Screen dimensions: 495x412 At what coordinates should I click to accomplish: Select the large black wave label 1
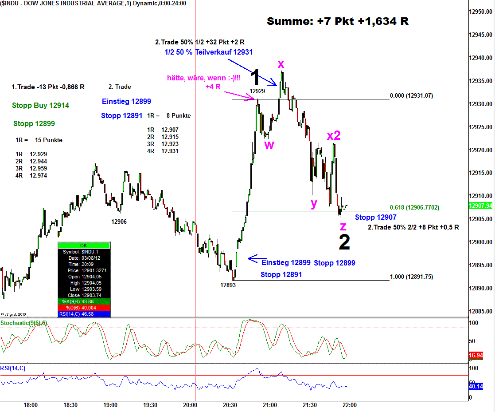pos(255,78)
